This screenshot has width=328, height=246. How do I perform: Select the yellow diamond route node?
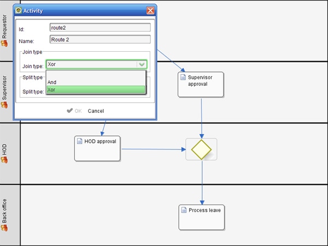201,149
